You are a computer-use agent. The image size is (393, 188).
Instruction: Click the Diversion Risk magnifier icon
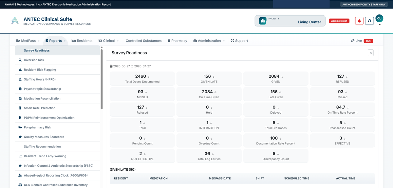20,60
